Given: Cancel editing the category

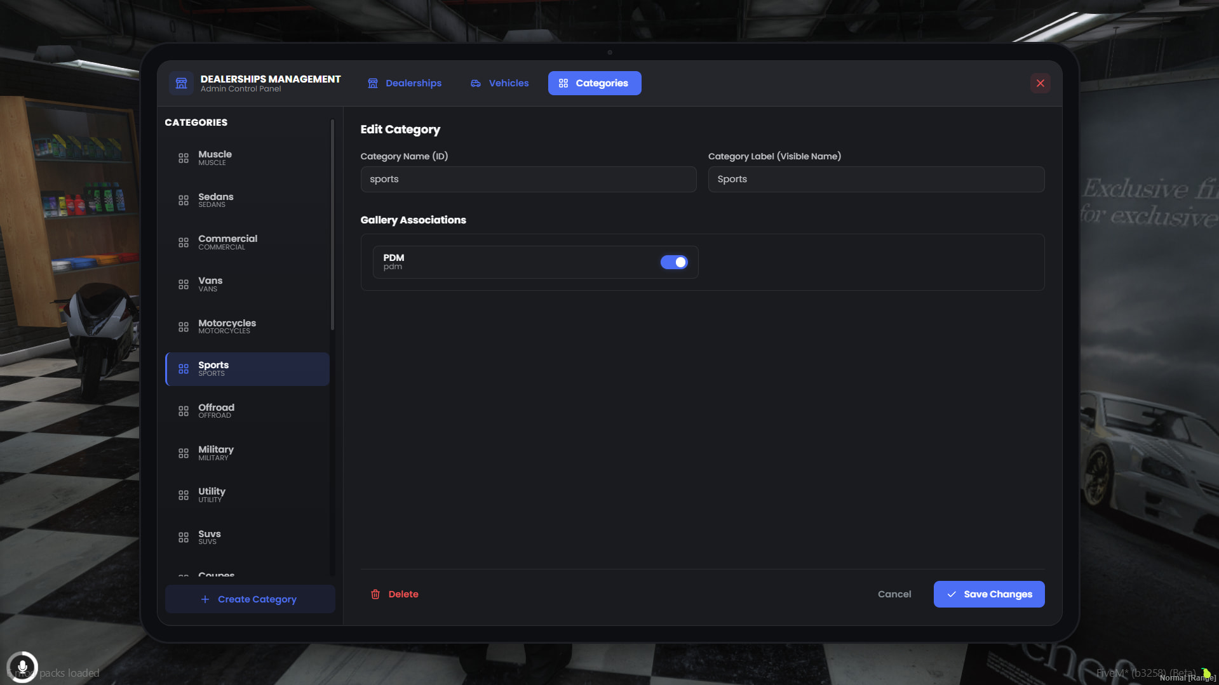Looking at the screenshot, I should (894, 594).
